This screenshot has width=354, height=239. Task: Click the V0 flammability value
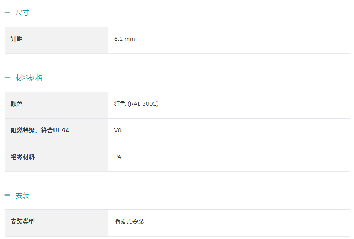click(118, 131)
